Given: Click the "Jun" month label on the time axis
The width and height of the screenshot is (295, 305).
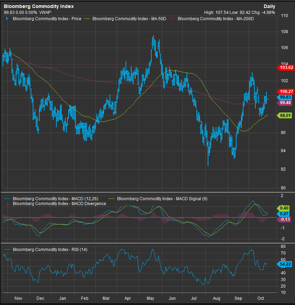Looking at the screenshot, I should tap(172, 298).
